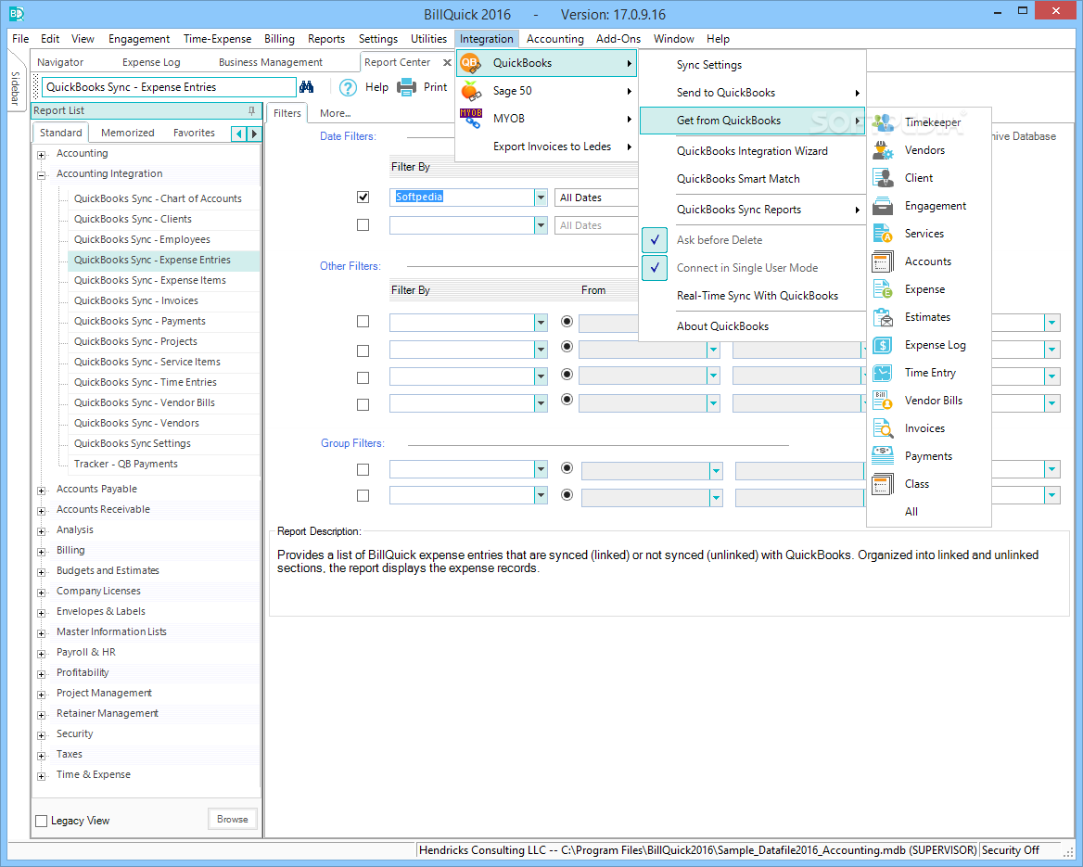Image resolution: width=1083 pixels, height=867 pixels.
Task: Open first Other Filters Filter By dropdown
Action: tap(541, 323)
